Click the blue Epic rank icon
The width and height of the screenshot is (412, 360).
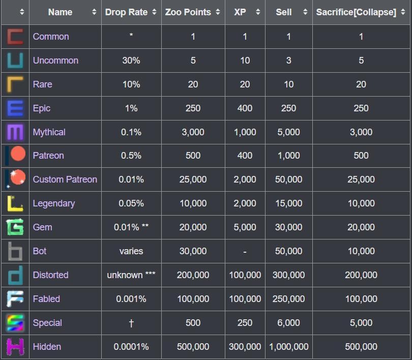coord(15,108)
